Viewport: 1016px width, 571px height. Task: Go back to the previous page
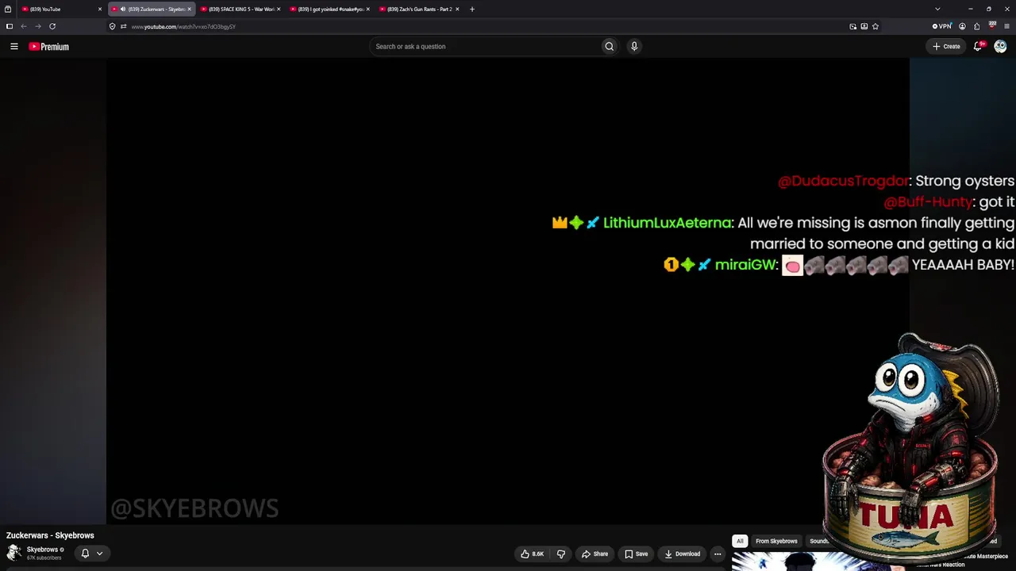(24, 26)
